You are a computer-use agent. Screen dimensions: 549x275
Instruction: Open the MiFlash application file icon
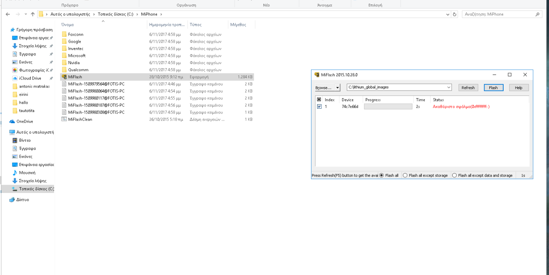coord(64,77)
